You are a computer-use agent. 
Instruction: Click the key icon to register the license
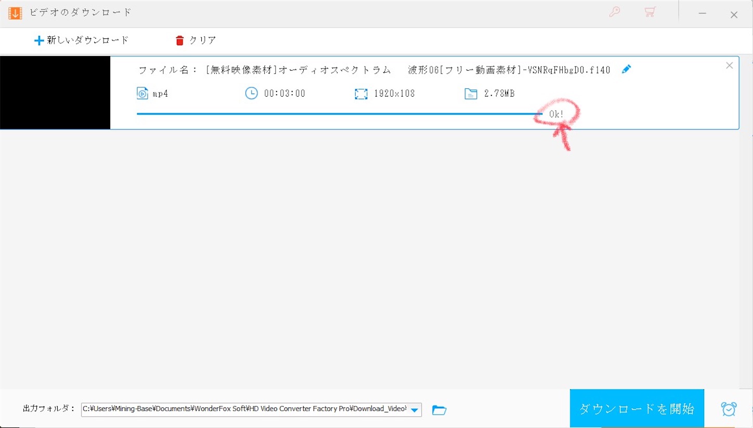coord(614,12)
